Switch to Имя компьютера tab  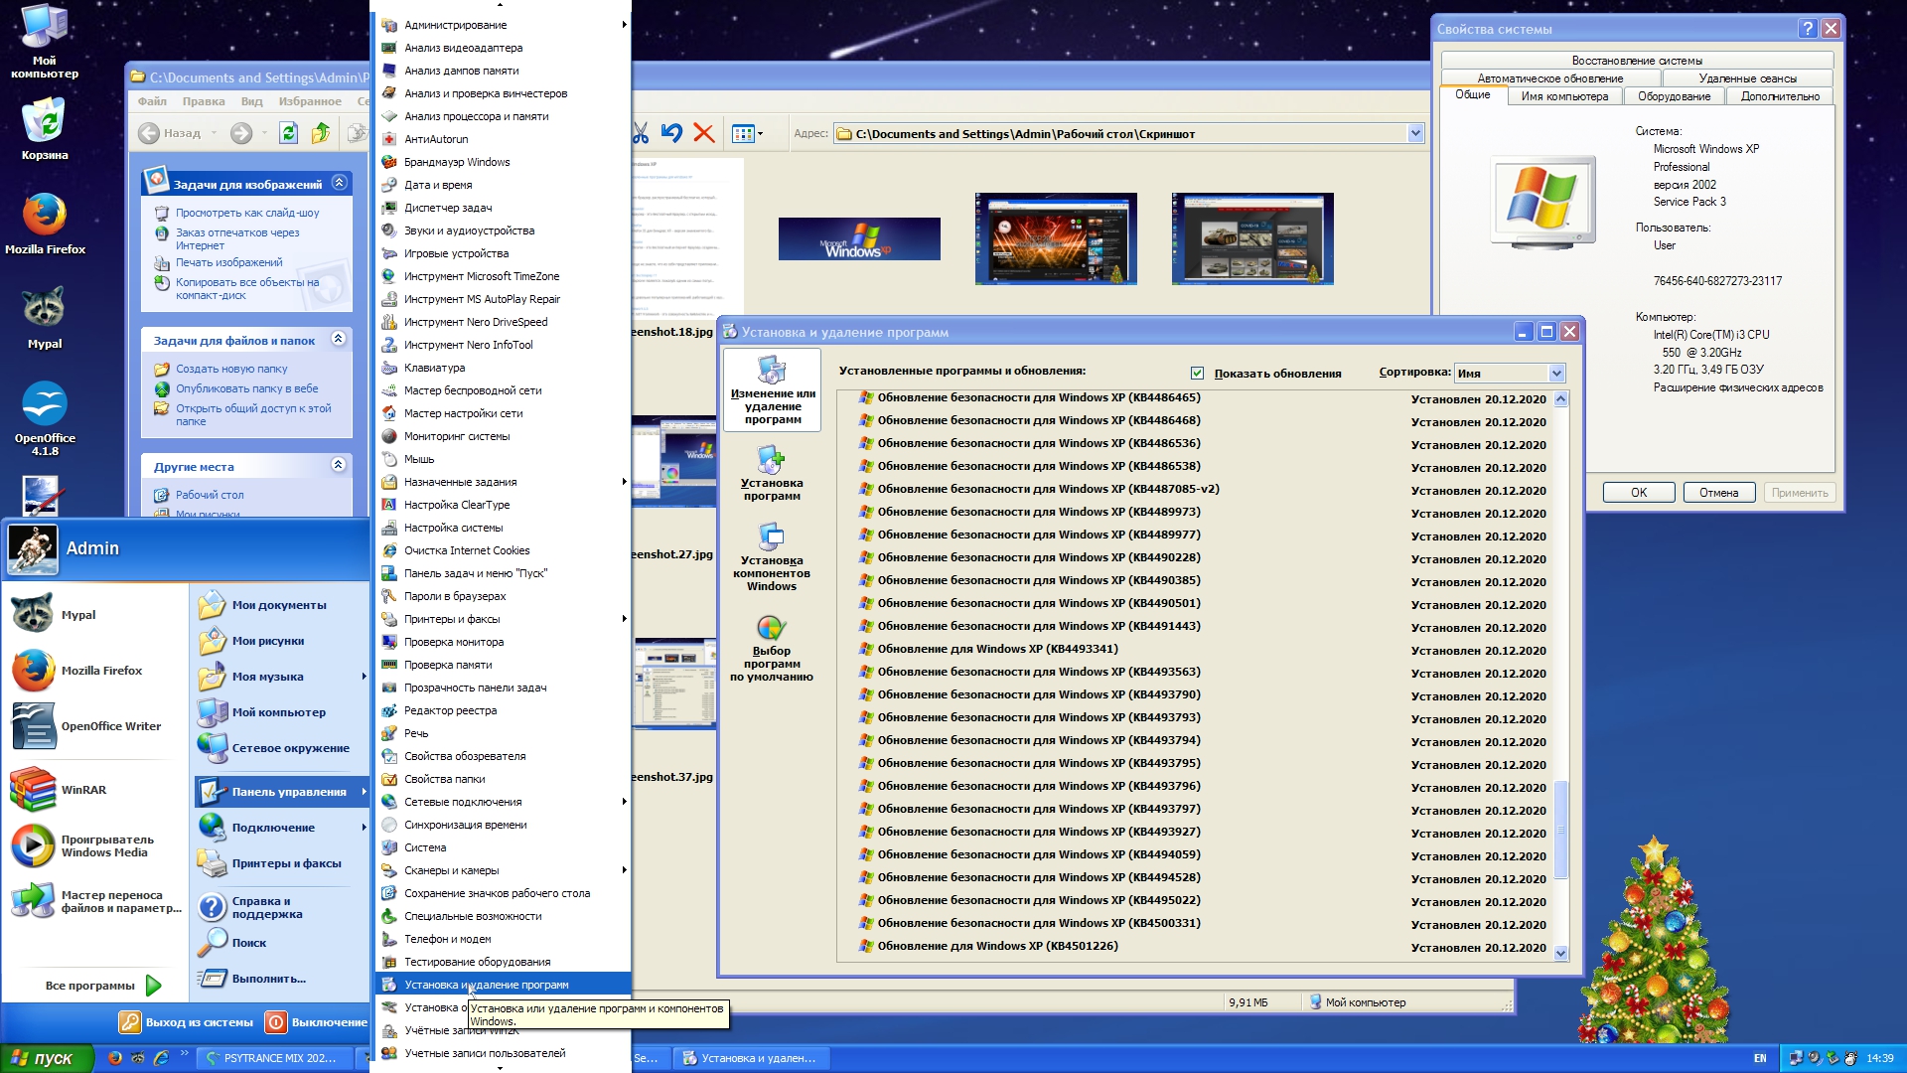tap(1564, 96)
